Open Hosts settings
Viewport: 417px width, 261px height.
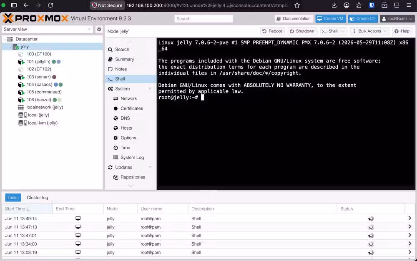click(x=126, y=128)
